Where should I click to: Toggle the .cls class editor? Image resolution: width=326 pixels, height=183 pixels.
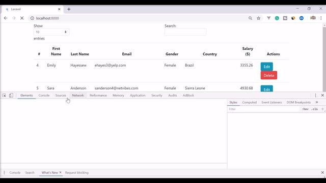pyautogui.click(x=315, y=109)
